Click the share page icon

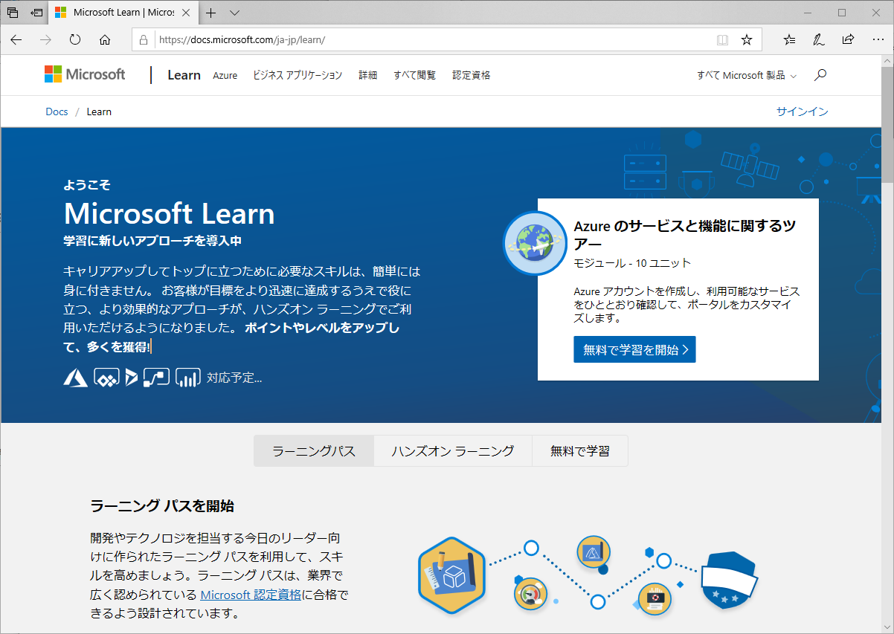click(x=848, y=40)
